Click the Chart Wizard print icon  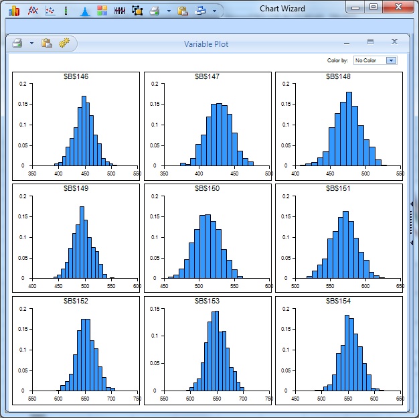155,11
